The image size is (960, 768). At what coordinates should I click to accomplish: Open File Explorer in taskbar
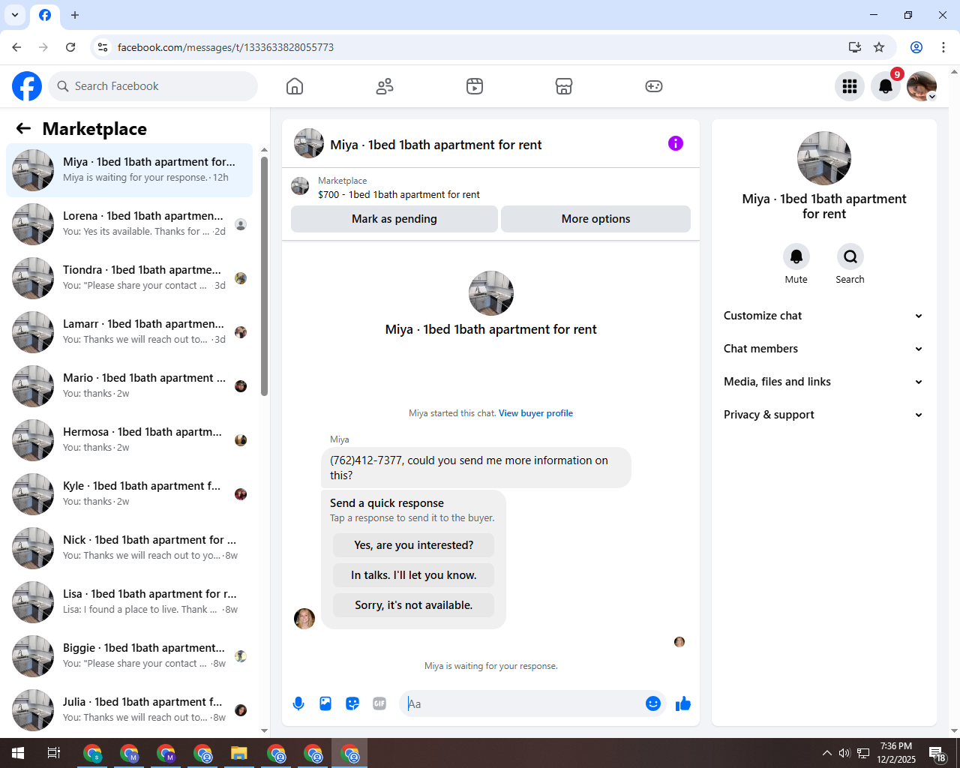click(239, 753)
